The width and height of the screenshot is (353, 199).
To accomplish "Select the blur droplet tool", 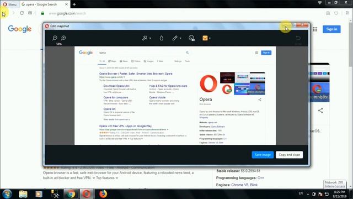I will [162, 38].
